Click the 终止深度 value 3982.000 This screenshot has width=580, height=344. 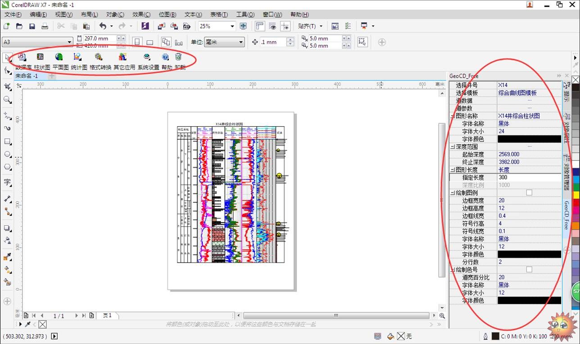508,162
